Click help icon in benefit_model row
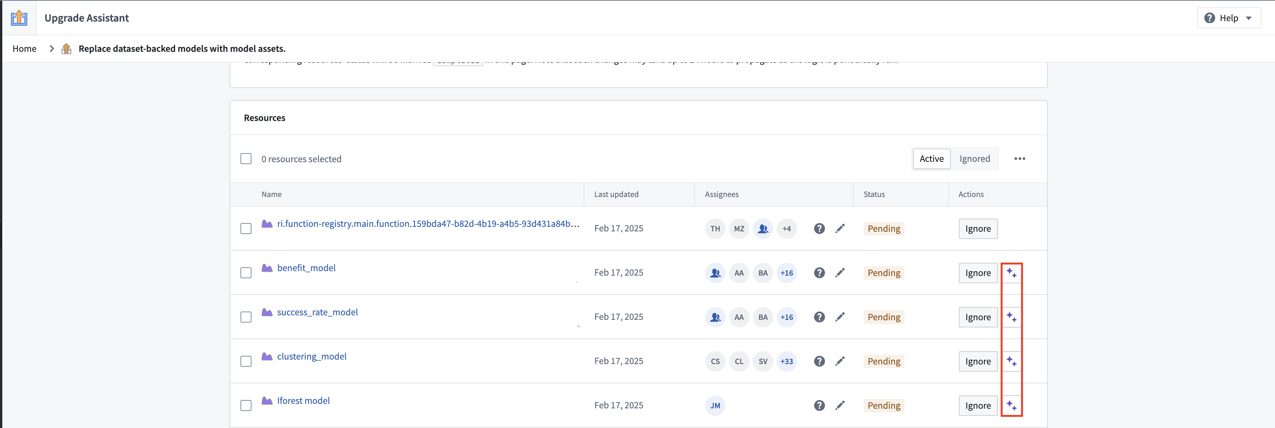 820,273
